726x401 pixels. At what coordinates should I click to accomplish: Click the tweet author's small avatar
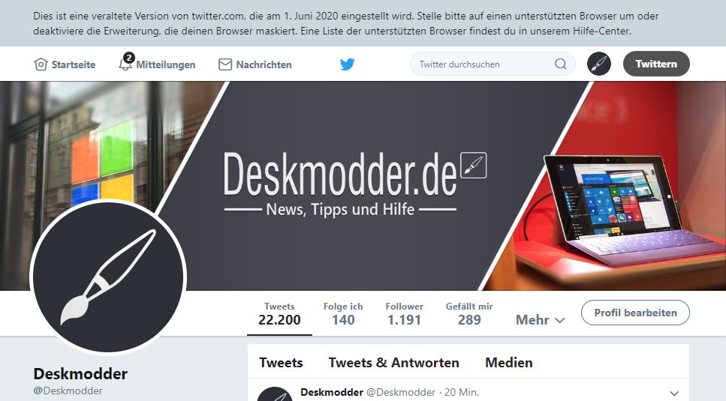tap(275, 394)
